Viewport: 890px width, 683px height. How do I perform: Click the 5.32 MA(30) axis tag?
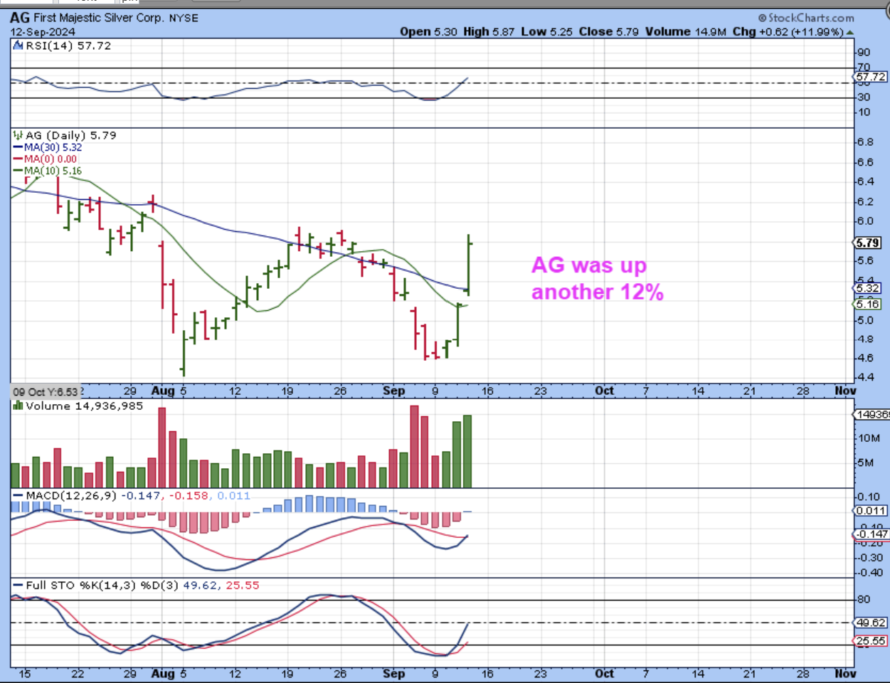point(867,288)
